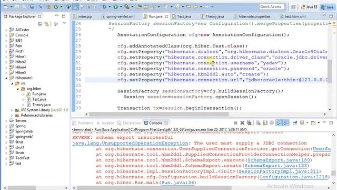The width and height of the screenshot is (337, 190).
Task: Close the Run.java editor tab
Action: [166, 16]
